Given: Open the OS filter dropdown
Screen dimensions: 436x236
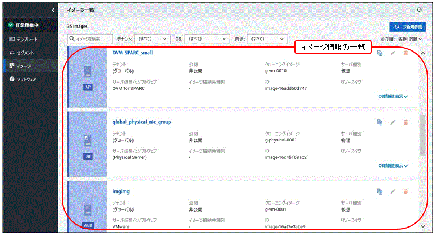Looking at the screenshot, I should [x=207, y=39].
